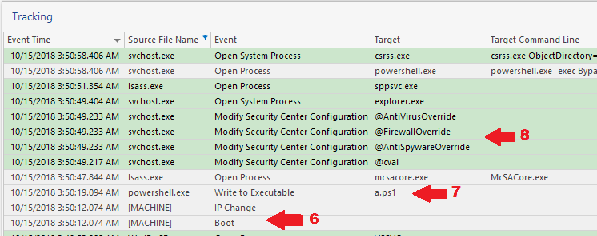Click the Source File Name column header
Image resolution: width=597 pixels, height=236 pixels.
pos(163,40)
